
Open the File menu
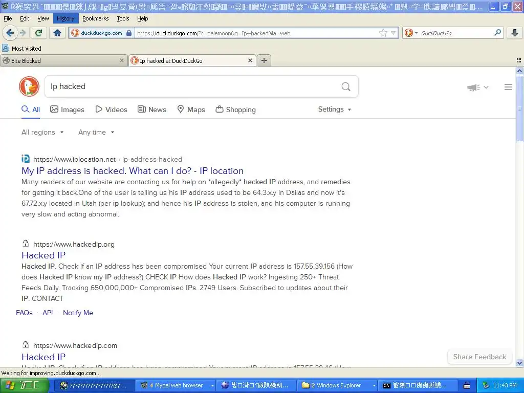[x=8, y=18]
